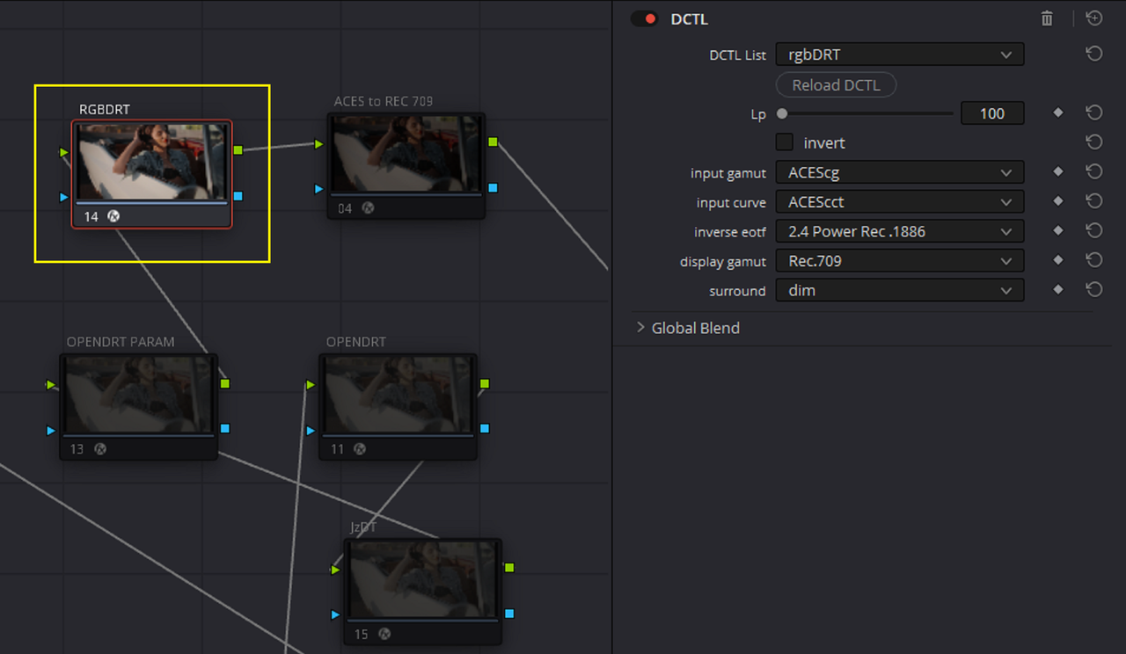Click the blue key output of OPENDRT node

click(x=485, y=428)
